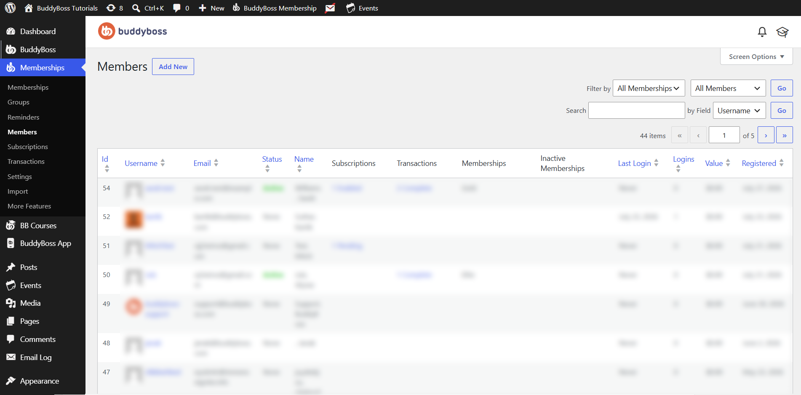Open the updates icon showing 8
The width and height of the screenshot is (801, 395).
111,8
